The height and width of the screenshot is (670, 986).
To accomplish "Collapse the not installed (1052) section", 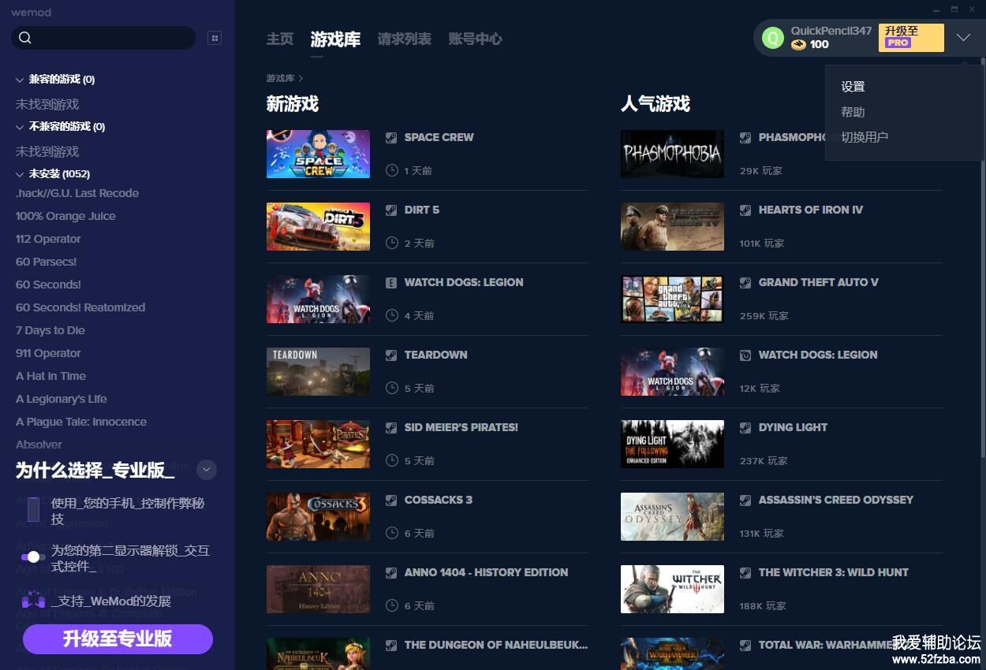I will coord(20,174).
